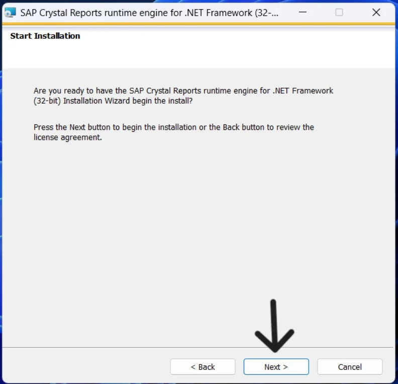Click the '(32-bit) Installation Wizard' text line
Screen dimensions: 398x384
[x=113, y=101]
